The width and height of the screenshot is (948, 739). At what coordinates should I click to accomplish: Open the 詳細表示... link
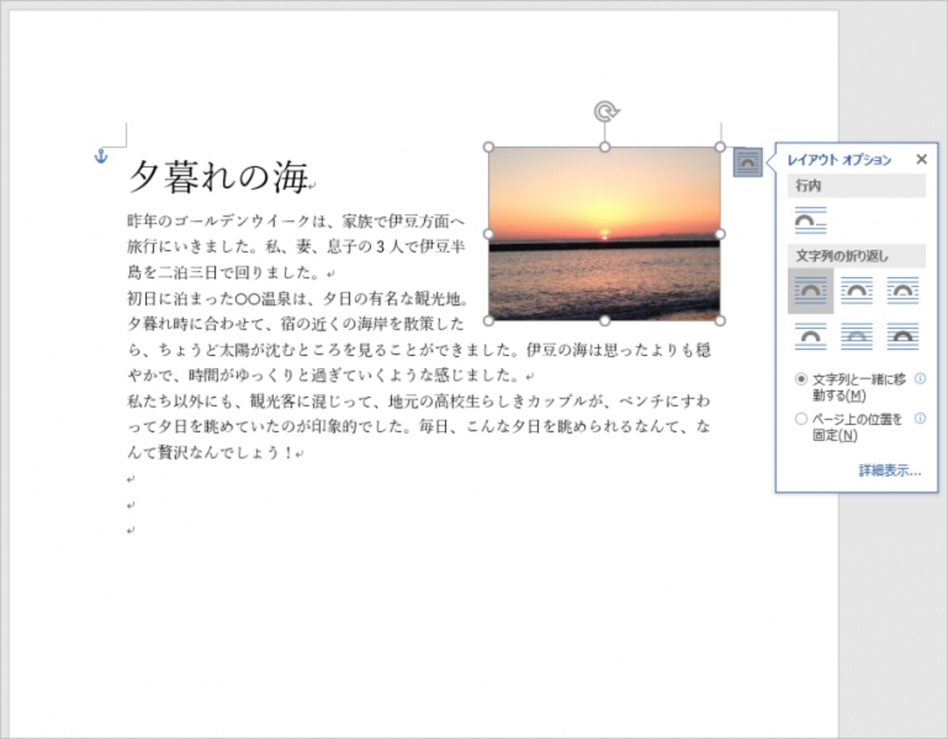coord(890,471)
